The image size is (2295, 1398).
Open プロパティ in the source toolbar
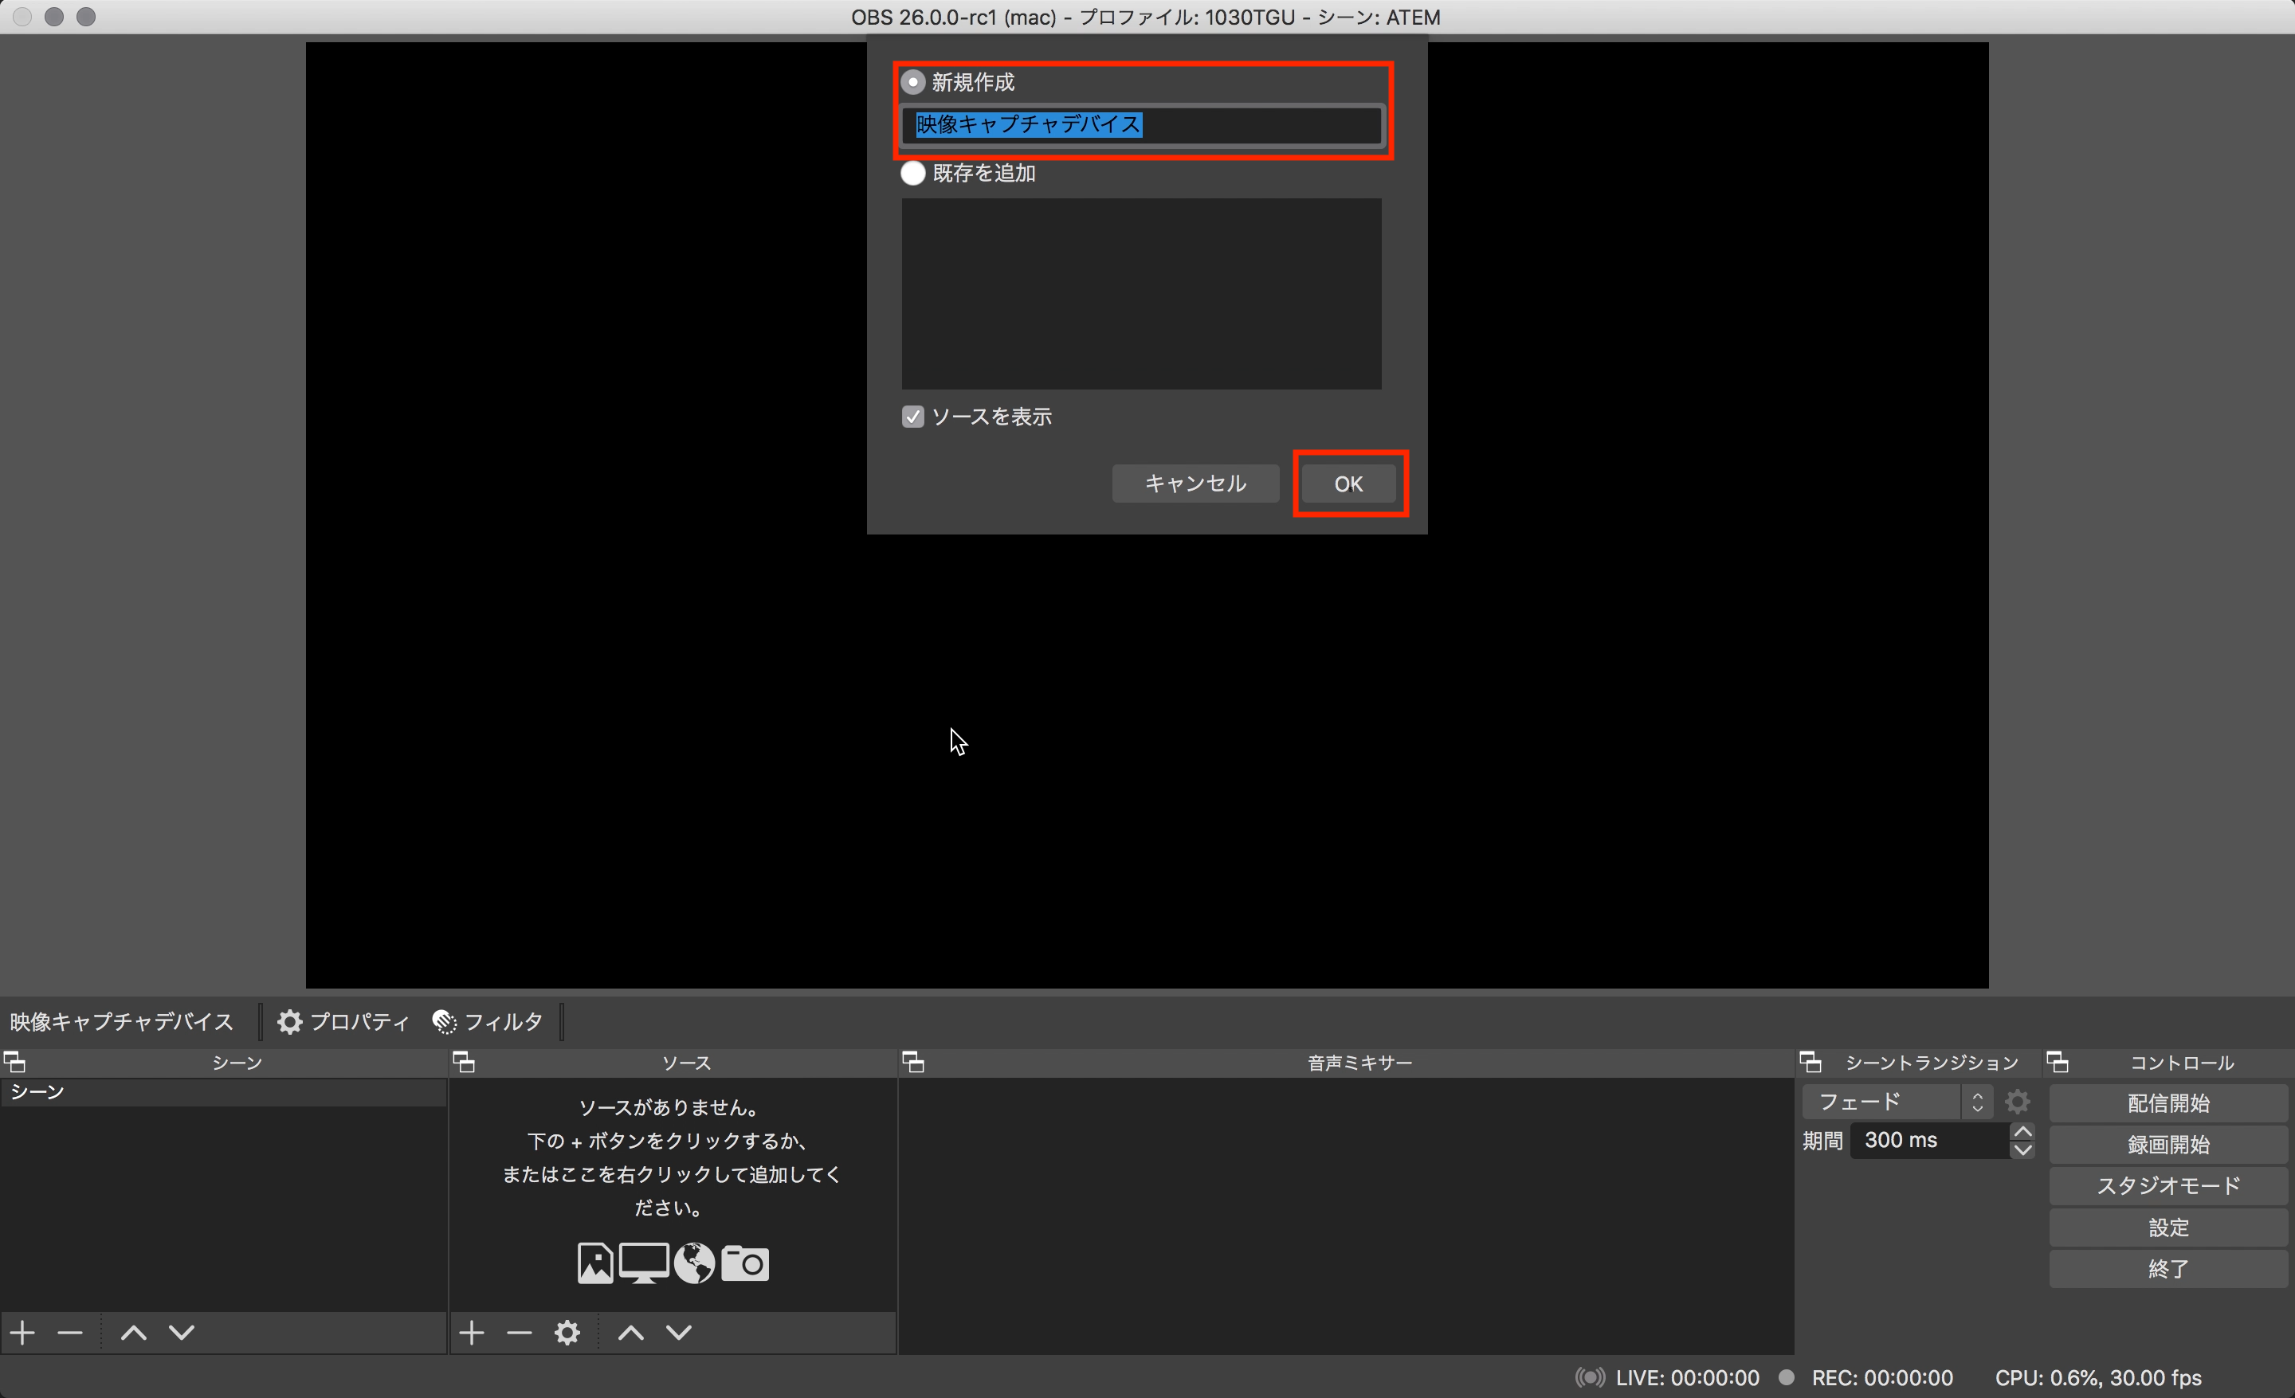pos(343,1021)
